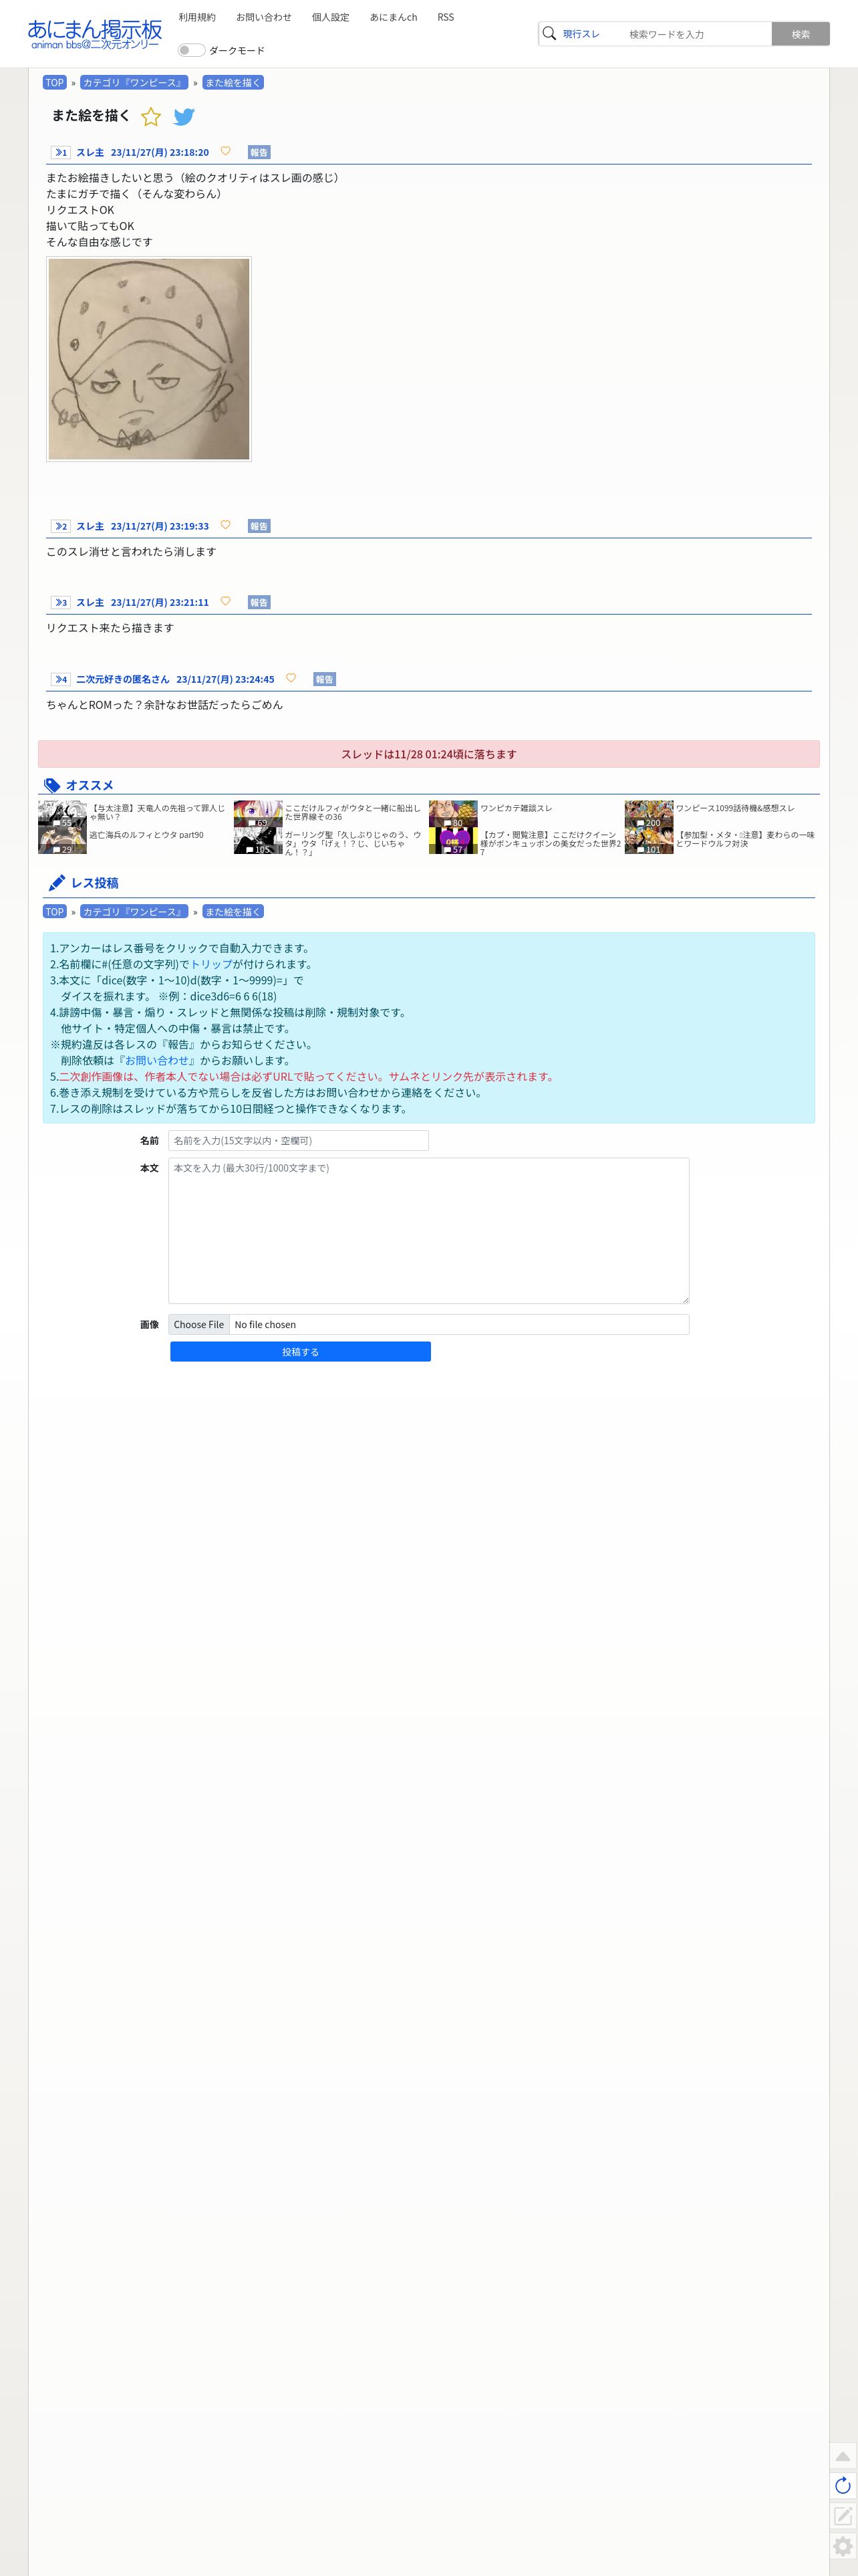Open the トリップ link in posting rules
This screenshot has width=858, height=2576.
click(x=212, y=964)
